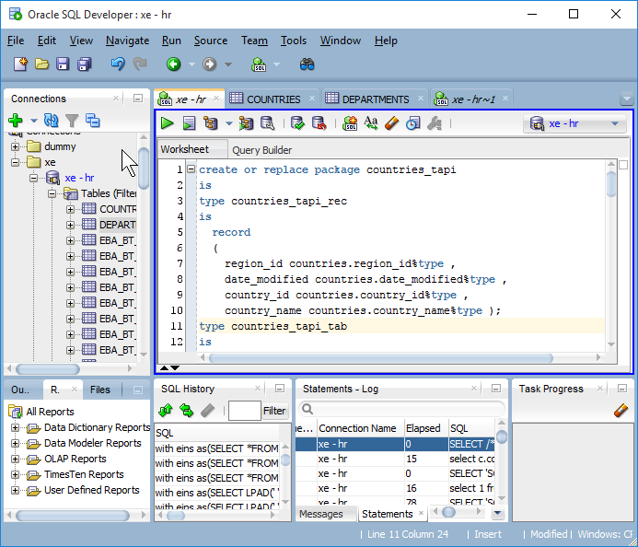Minimize the Connections panel

click(138, 99)
